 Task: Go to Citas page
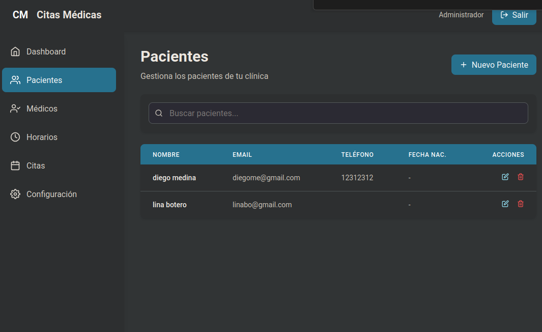pos(59,165)
